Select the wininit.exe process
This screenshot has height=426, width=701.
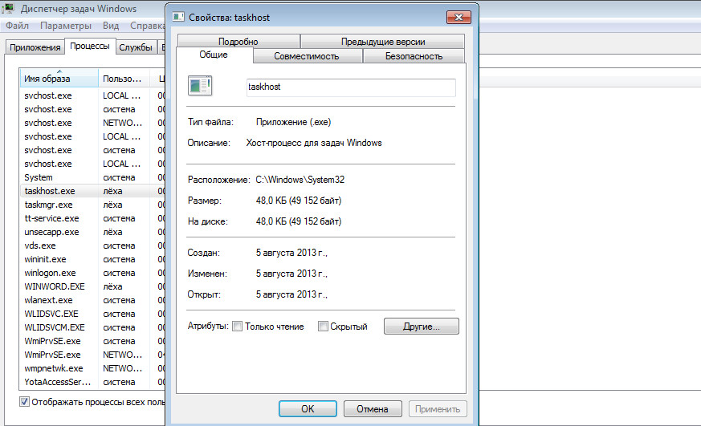coord(92,259)
